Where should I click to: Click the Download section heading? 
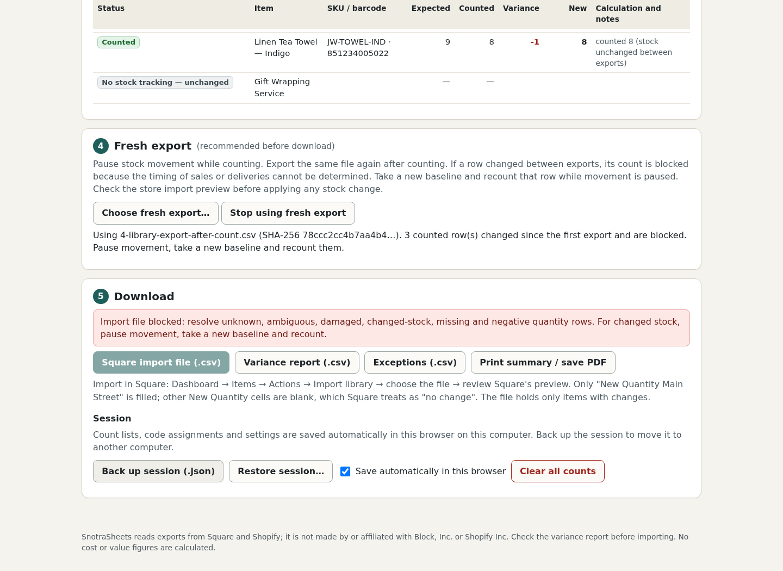point(144,297)
